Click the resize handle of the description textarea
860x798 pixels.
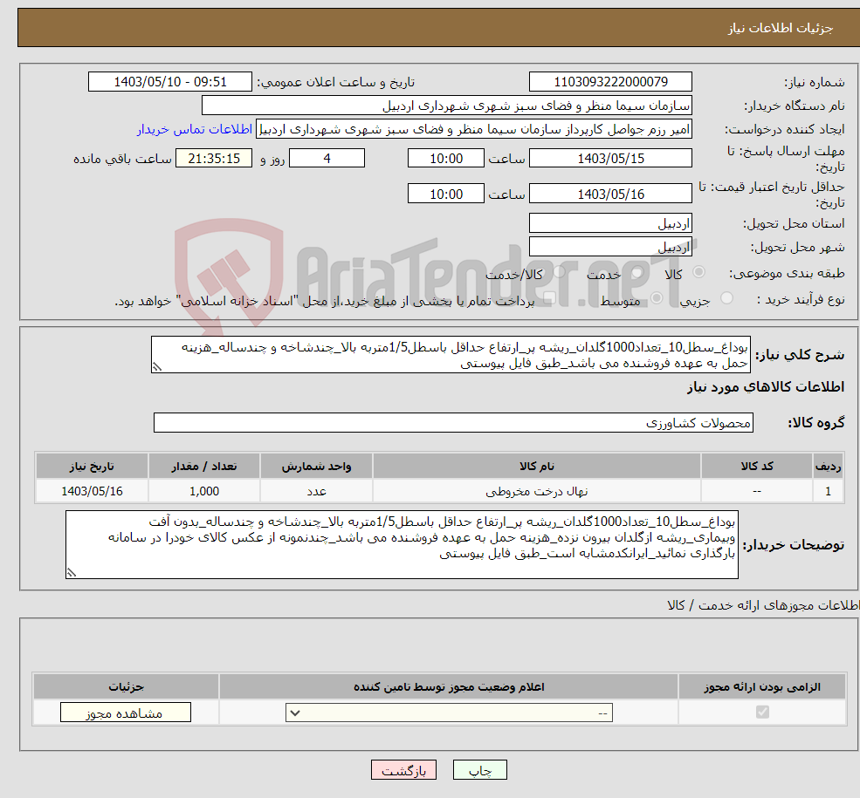point(157,367)
